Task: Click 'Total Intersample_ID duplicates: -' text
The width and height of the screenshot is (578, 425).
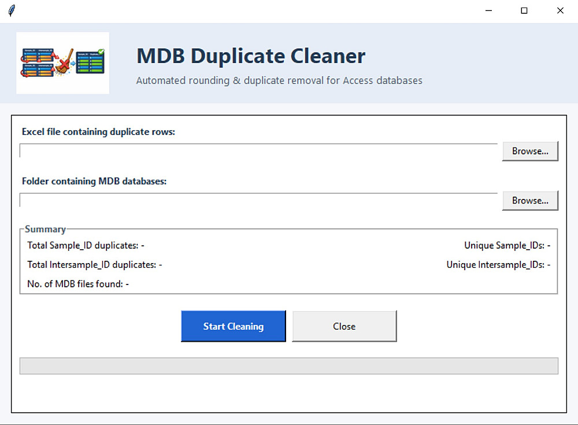Action: (x=94, y=264)
